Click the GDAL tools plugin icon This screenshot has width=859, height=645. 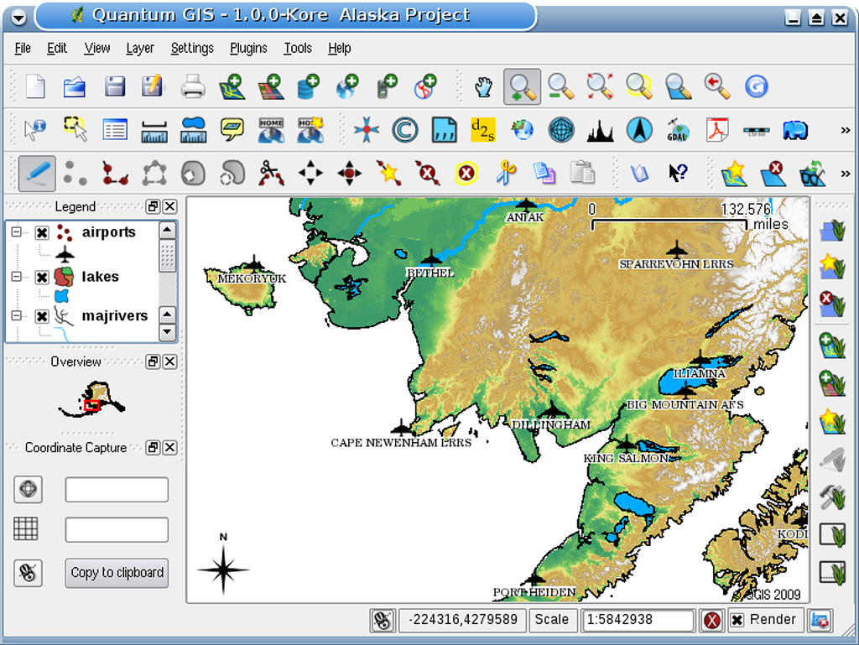[678, 130]
